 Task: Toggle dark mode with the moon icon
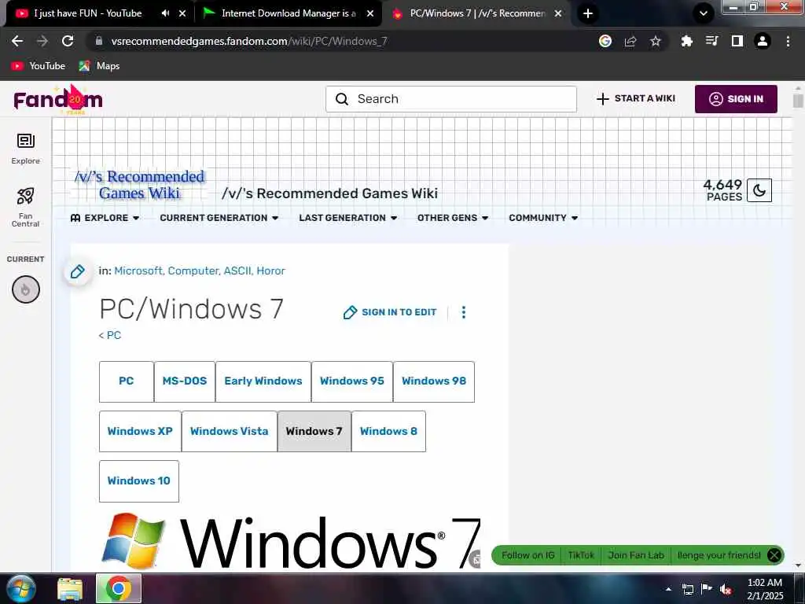(x=759, y=190)
